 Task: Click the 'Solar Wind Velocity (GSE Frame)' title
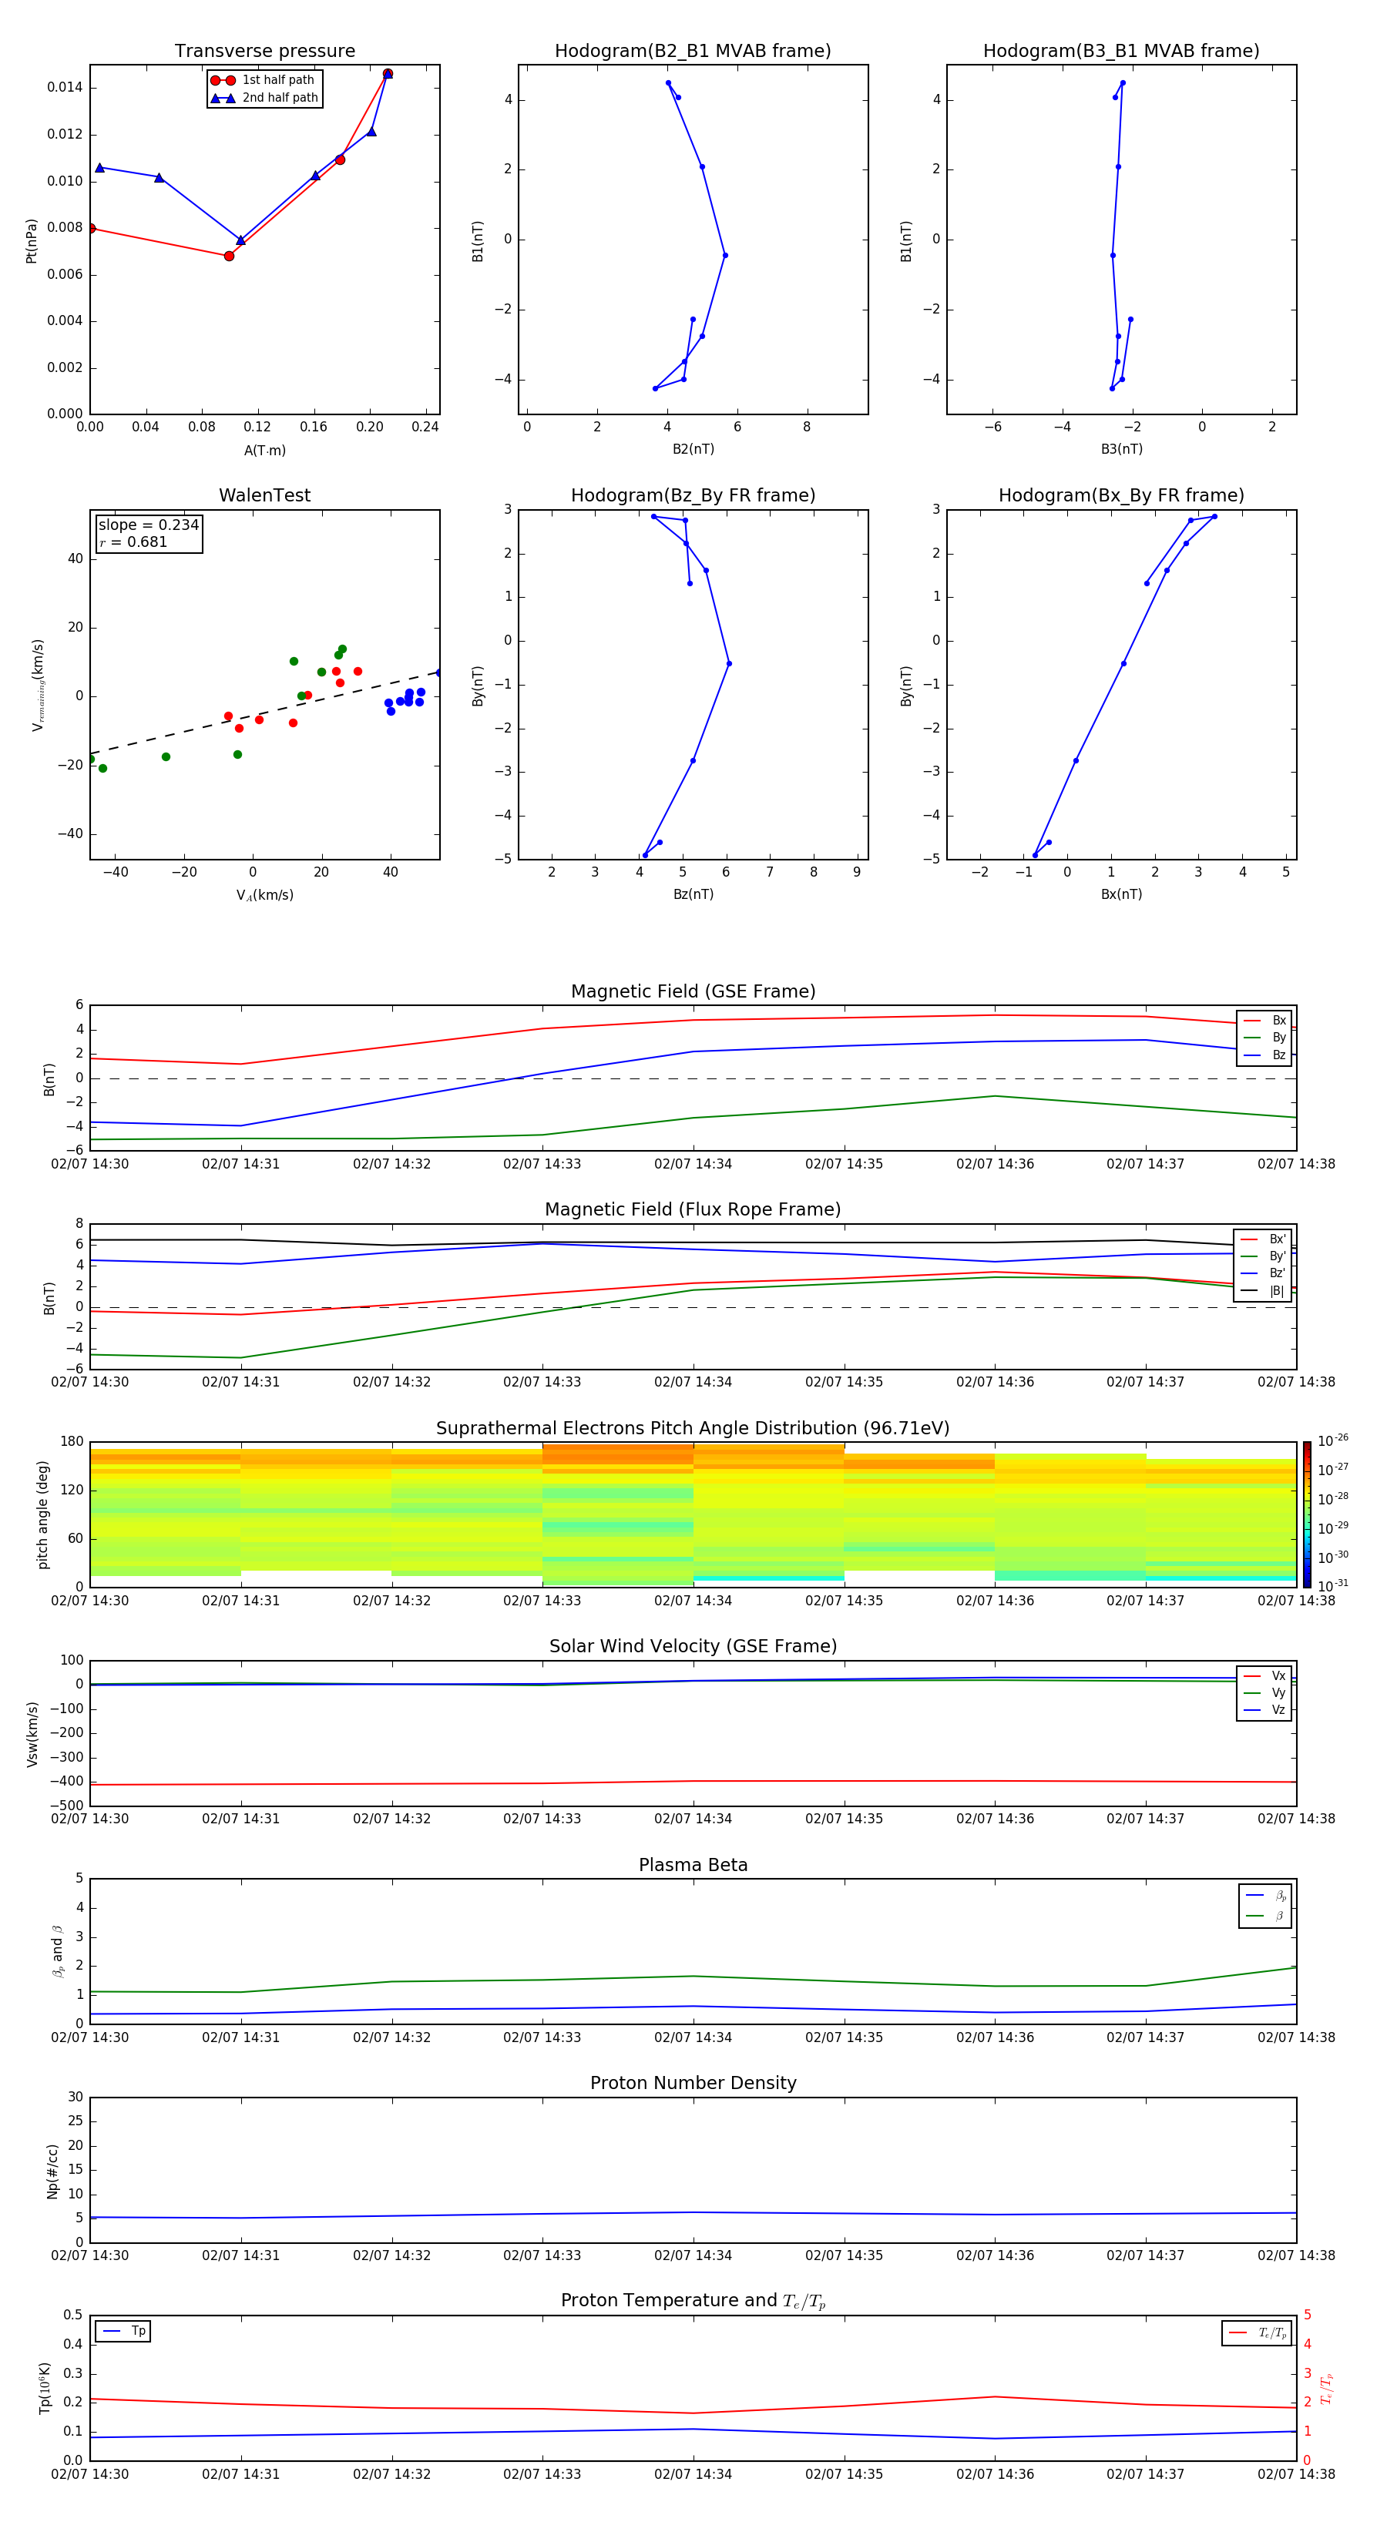pyautogui.click(x=693, y=1647)
